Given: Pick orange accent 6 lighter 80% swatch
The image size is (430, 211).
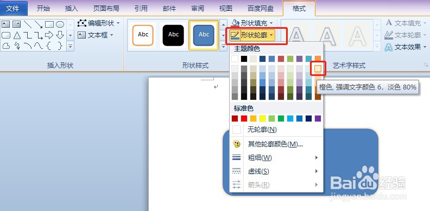Looking at the screenshot, I should click(x=318, y=69).
